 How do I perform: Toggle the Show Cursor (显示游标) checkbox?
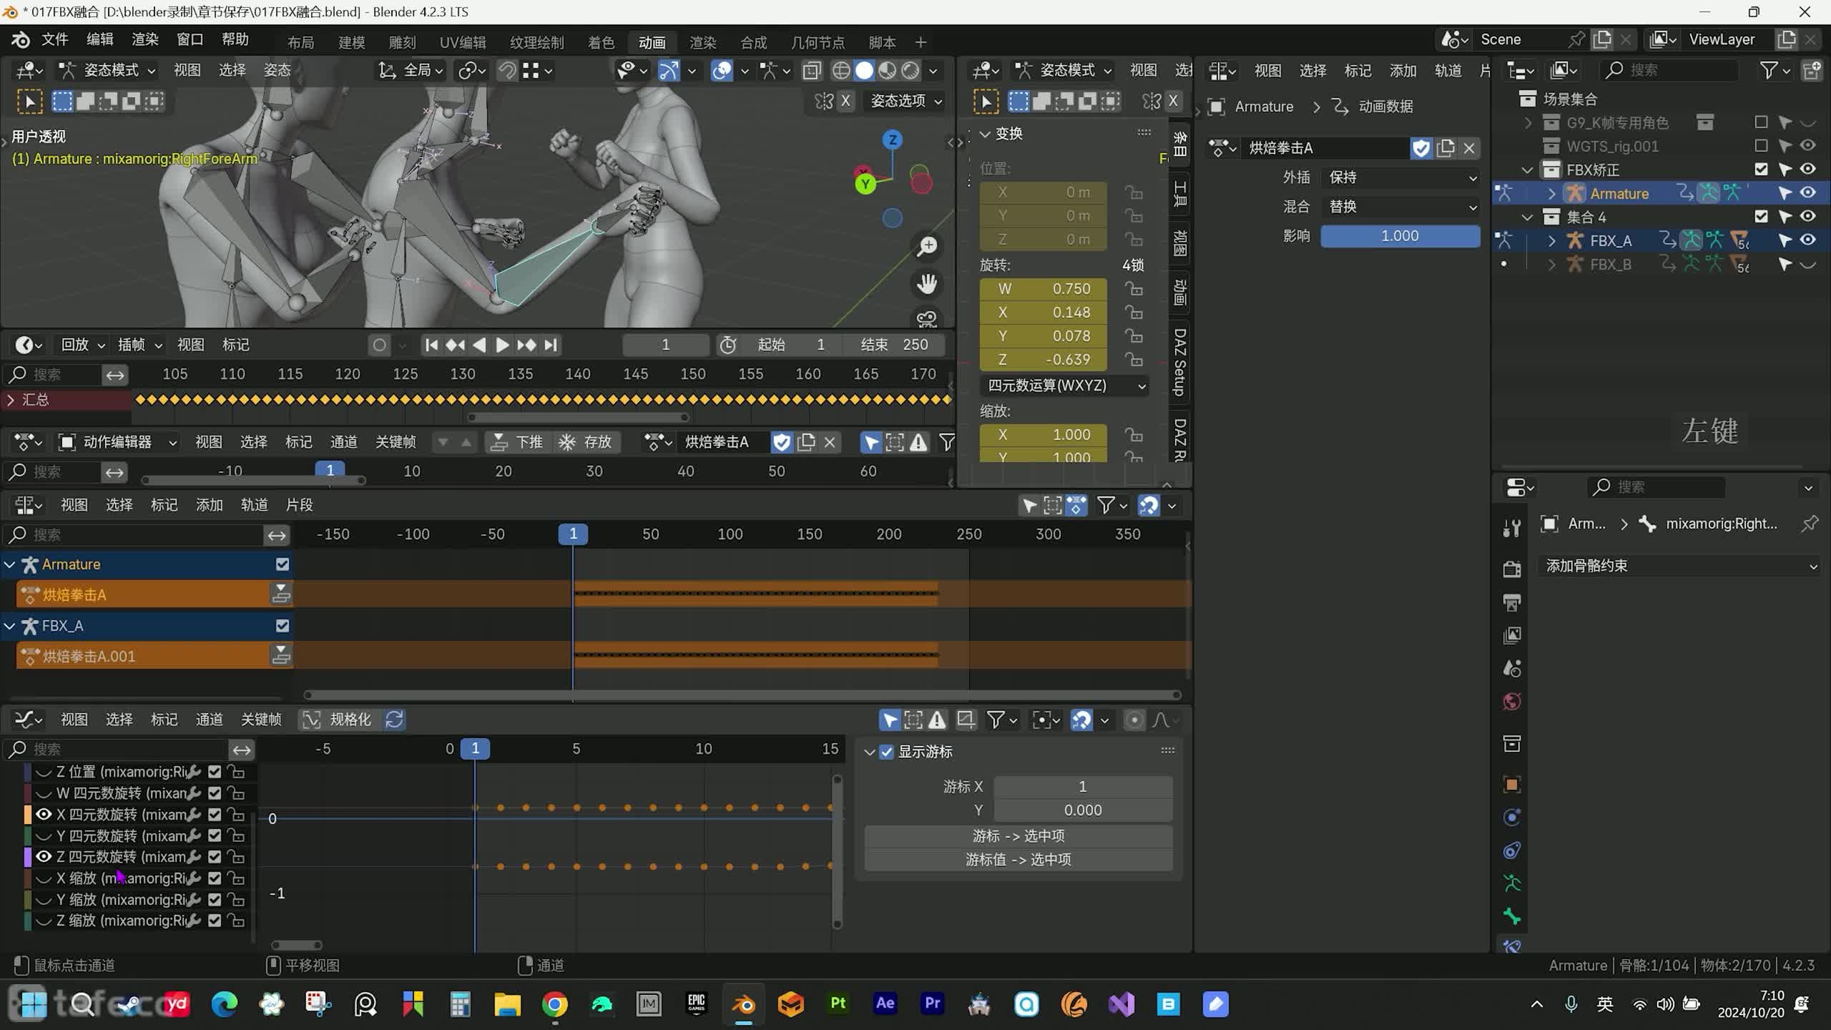pos(886,752)
